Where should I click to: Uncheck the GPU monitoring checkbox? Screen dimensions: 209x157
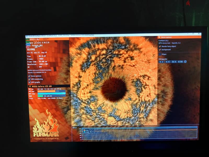tap(30, 79)
